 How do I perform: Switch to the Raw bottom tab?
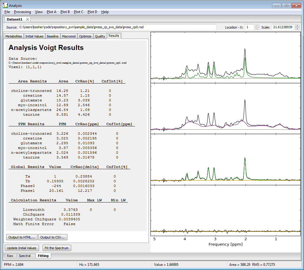tap(10, 256)
